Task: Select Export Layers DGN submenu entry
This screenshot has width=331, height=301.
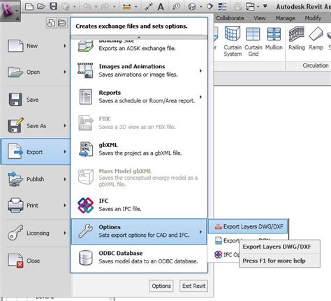Action: pos(227,240)
